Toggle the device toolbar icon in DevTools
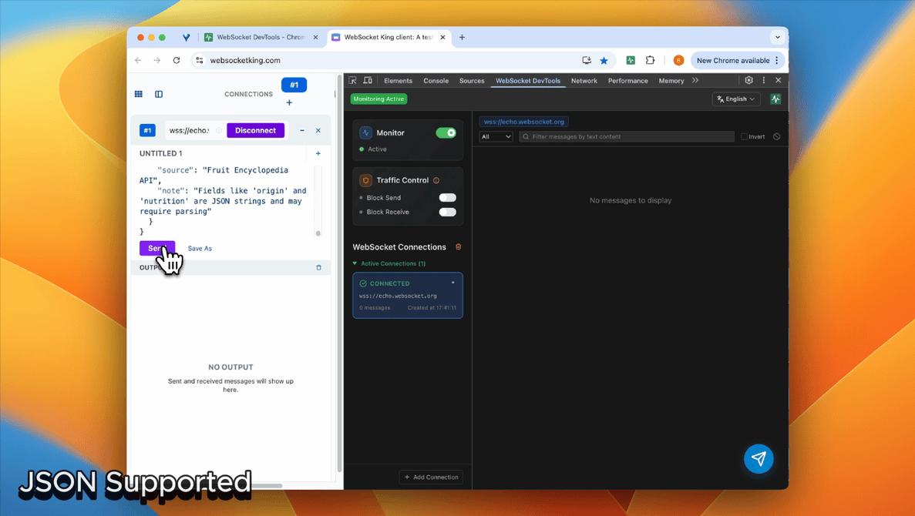915x516 pixels. coord(367,80)
